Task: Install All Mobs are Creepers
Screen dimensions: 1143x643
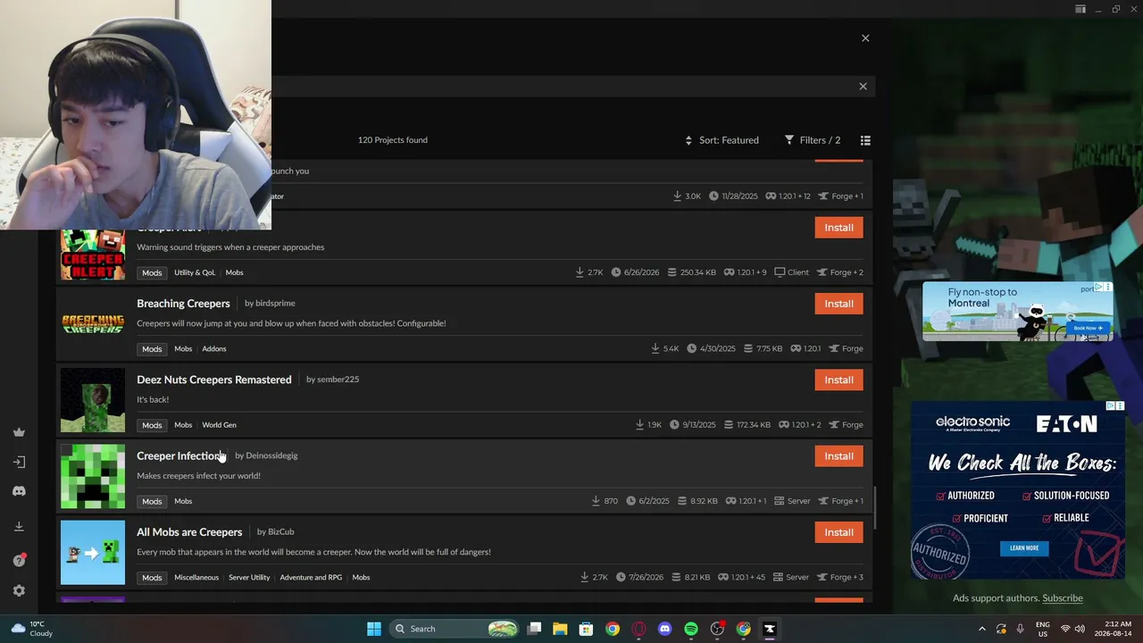Action: (x=838, y=532)
